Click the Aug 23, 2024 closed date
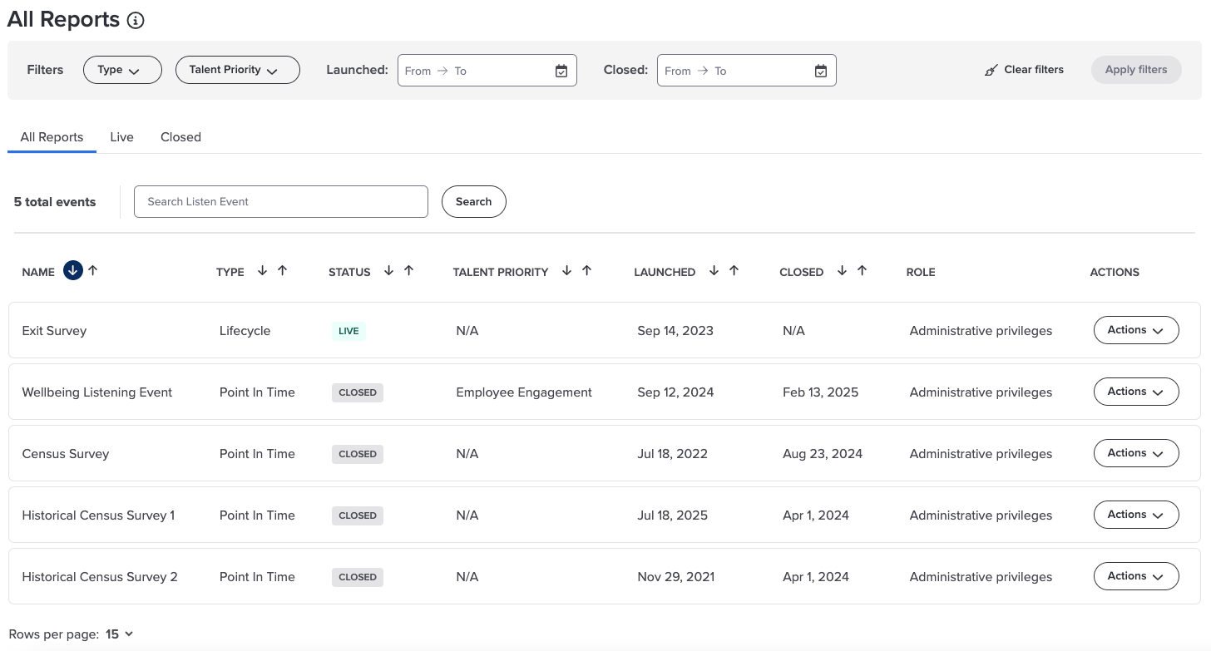The height and width of the screenshot is (651, 1211). (x=823, y=454)
